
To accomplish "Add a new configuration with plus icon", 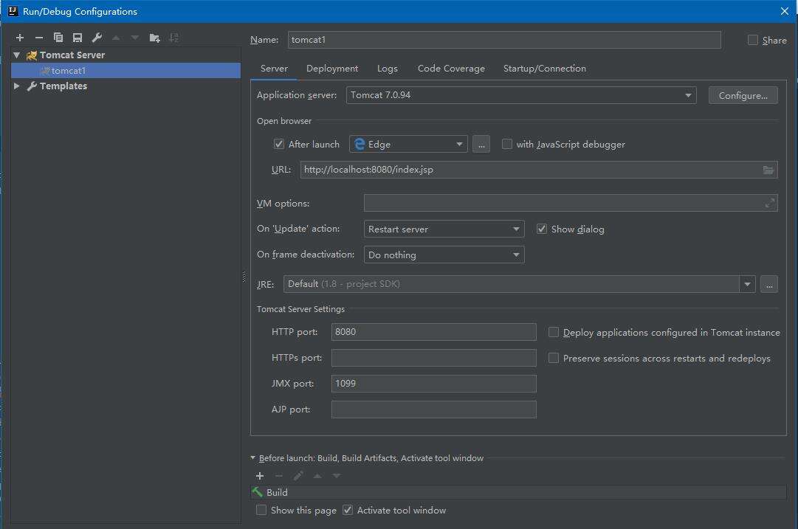I will [x=20, y=38].
